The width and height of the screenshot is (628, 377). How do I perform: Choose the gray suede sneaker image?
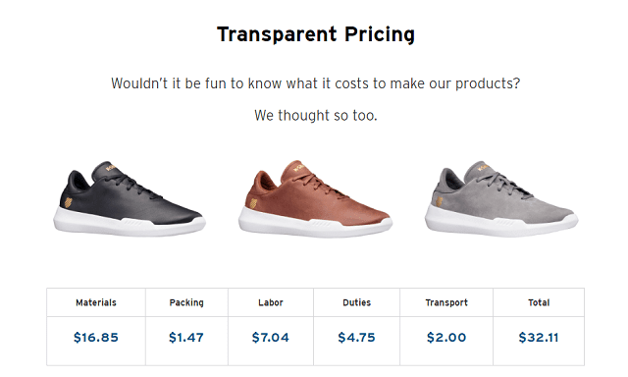click(x=501, y=198)
